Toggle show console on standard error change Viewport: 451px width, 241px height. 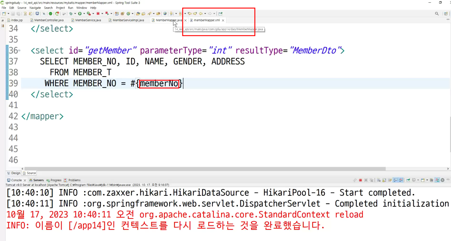coord(401,180)
